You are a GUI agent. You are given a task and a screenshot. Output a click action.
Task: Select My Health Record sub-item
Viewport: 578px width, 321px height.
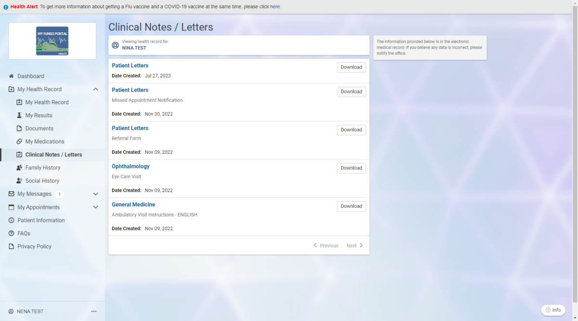47,102
